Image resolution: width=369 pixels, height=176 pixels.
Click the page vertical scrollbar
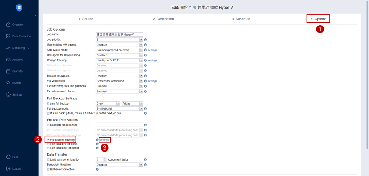[x=368, y=75]
